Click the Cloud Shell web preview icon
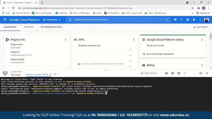The height and width of the screenshot is (119, 212). coord(179,73)
